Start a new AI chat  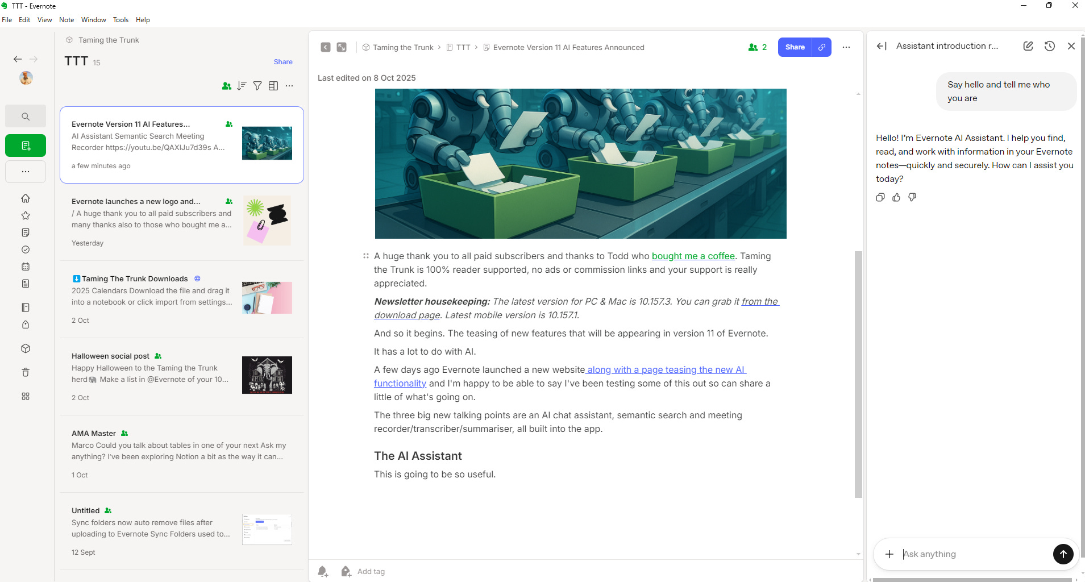click(x=1028, y=46)
